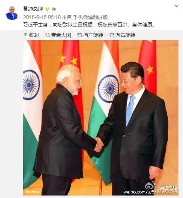This screenshot has width=183, height=198.
Task: Click the magnifier icon beside 查看大图
Action: point(48,35)
